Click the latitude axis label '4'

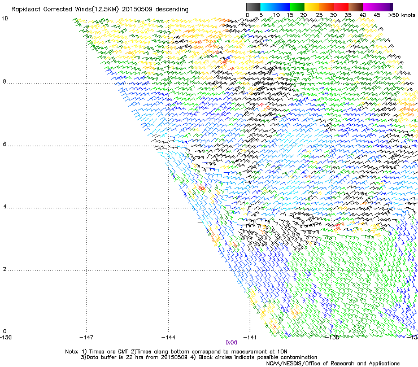[x=5, y=207]
